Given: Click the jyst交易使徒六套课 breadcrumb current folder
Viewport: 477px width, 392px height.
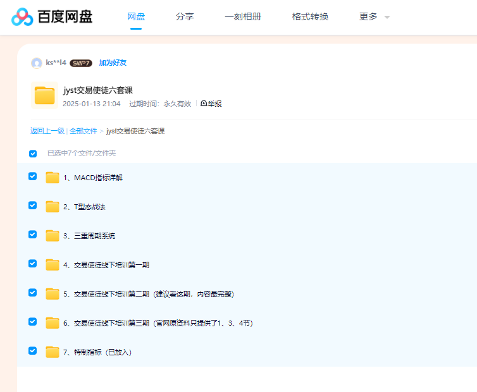Looking at the screenshot, I should [x=135, y=131].
